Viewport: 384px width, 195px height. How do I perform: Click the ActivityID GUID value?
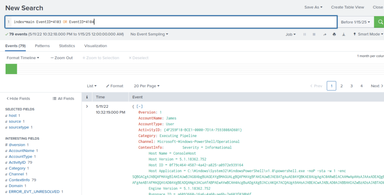pyautogui.click(x=203, y=130)
